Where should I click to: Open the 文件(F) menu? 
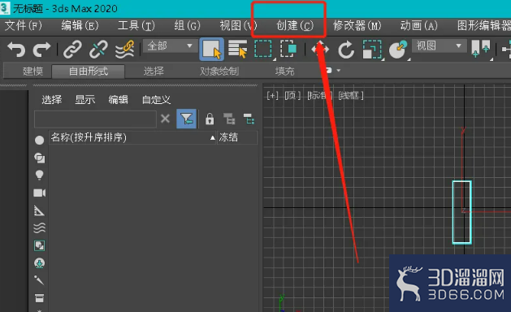[x=23, y=26]
